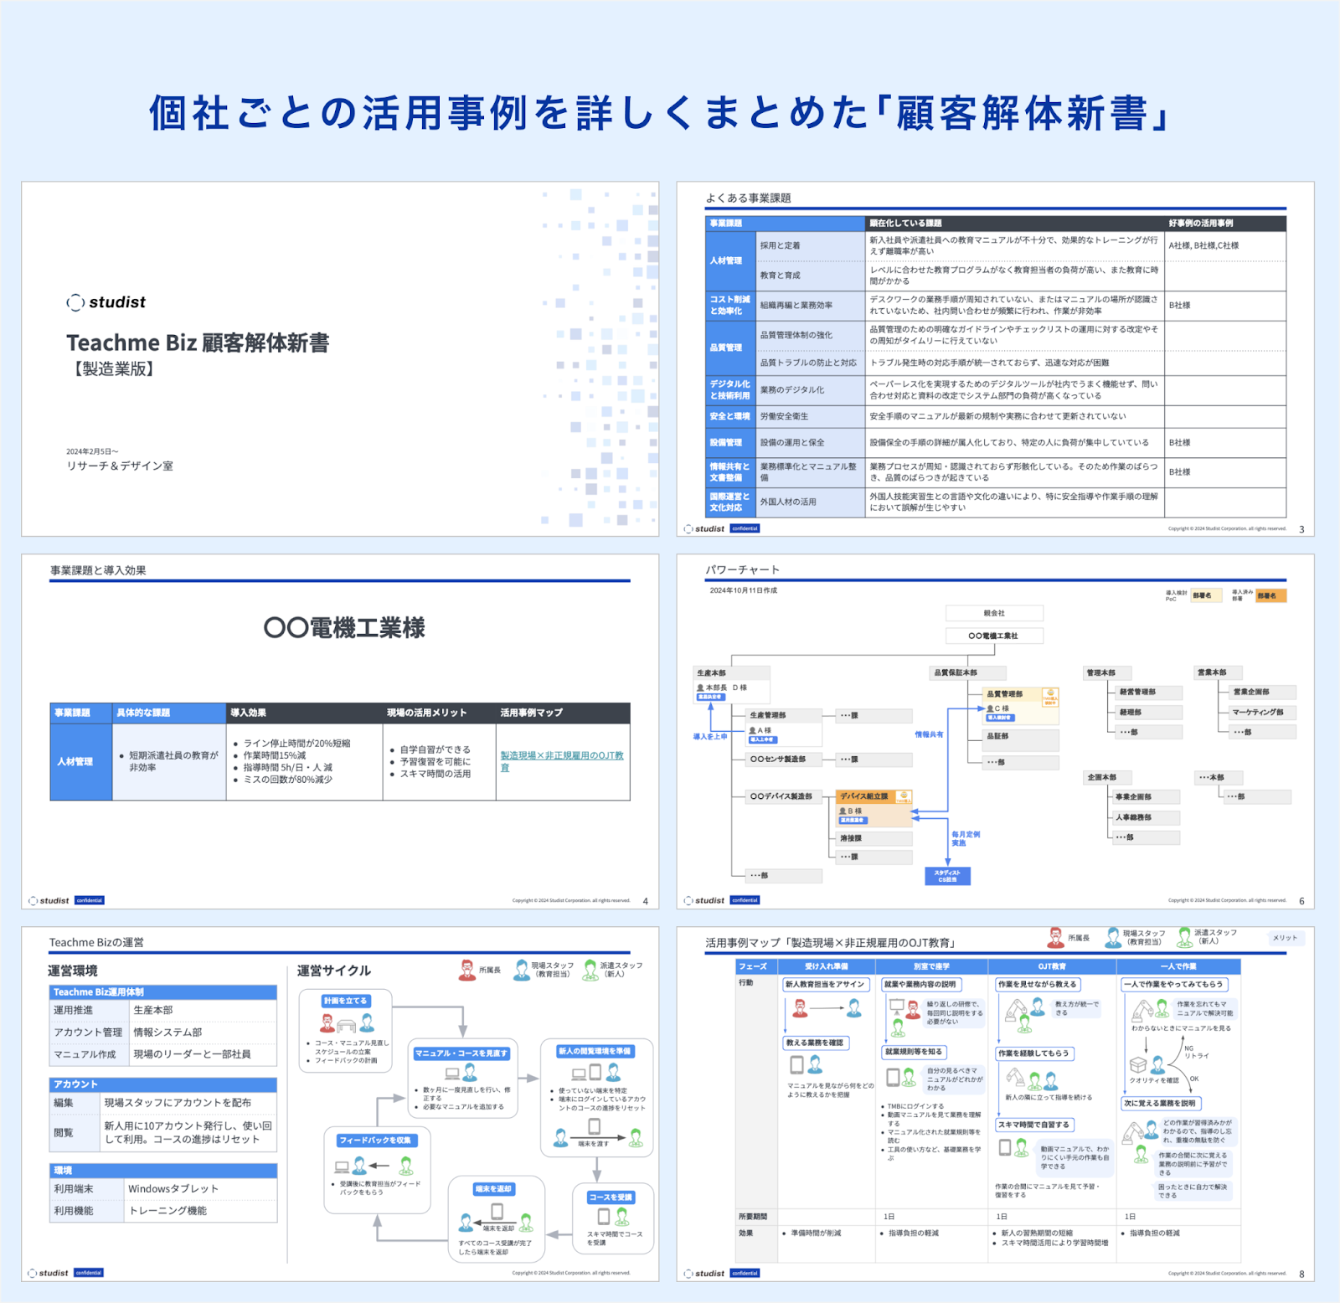Open the 活用事例マップ slide thumbnail

click(996, 1104)
